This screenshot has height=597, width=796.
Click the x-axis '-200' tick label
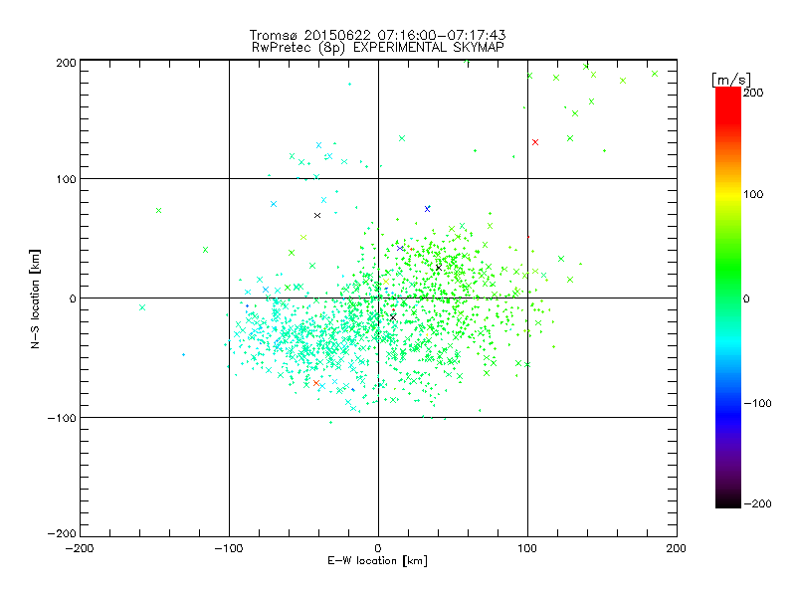click(x=80, y=548)
